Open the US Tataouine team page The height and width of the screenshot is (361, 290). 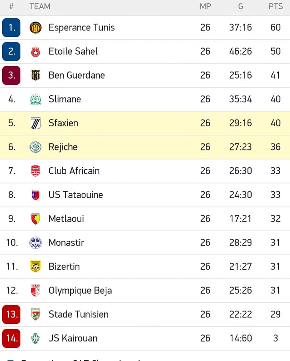tap(76, 195)
